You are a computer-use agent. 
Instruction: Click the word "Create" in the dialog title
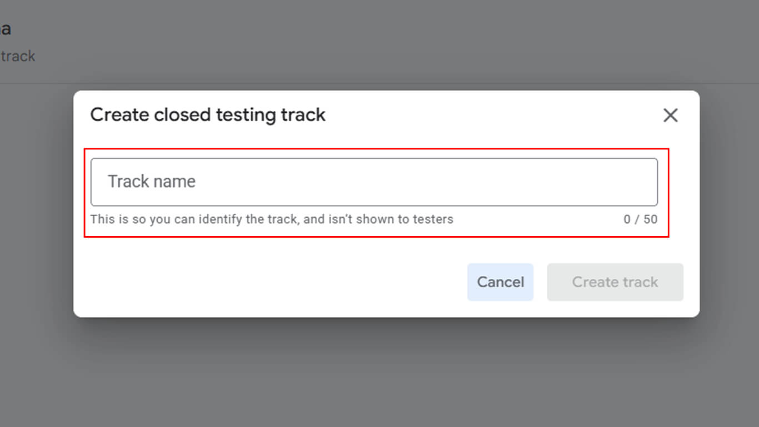pyautogui.click(x=120, y=115)
